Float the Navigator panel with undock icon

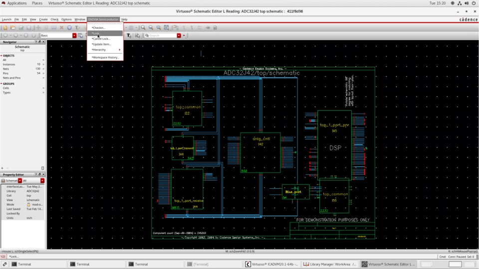coord(39,42)
